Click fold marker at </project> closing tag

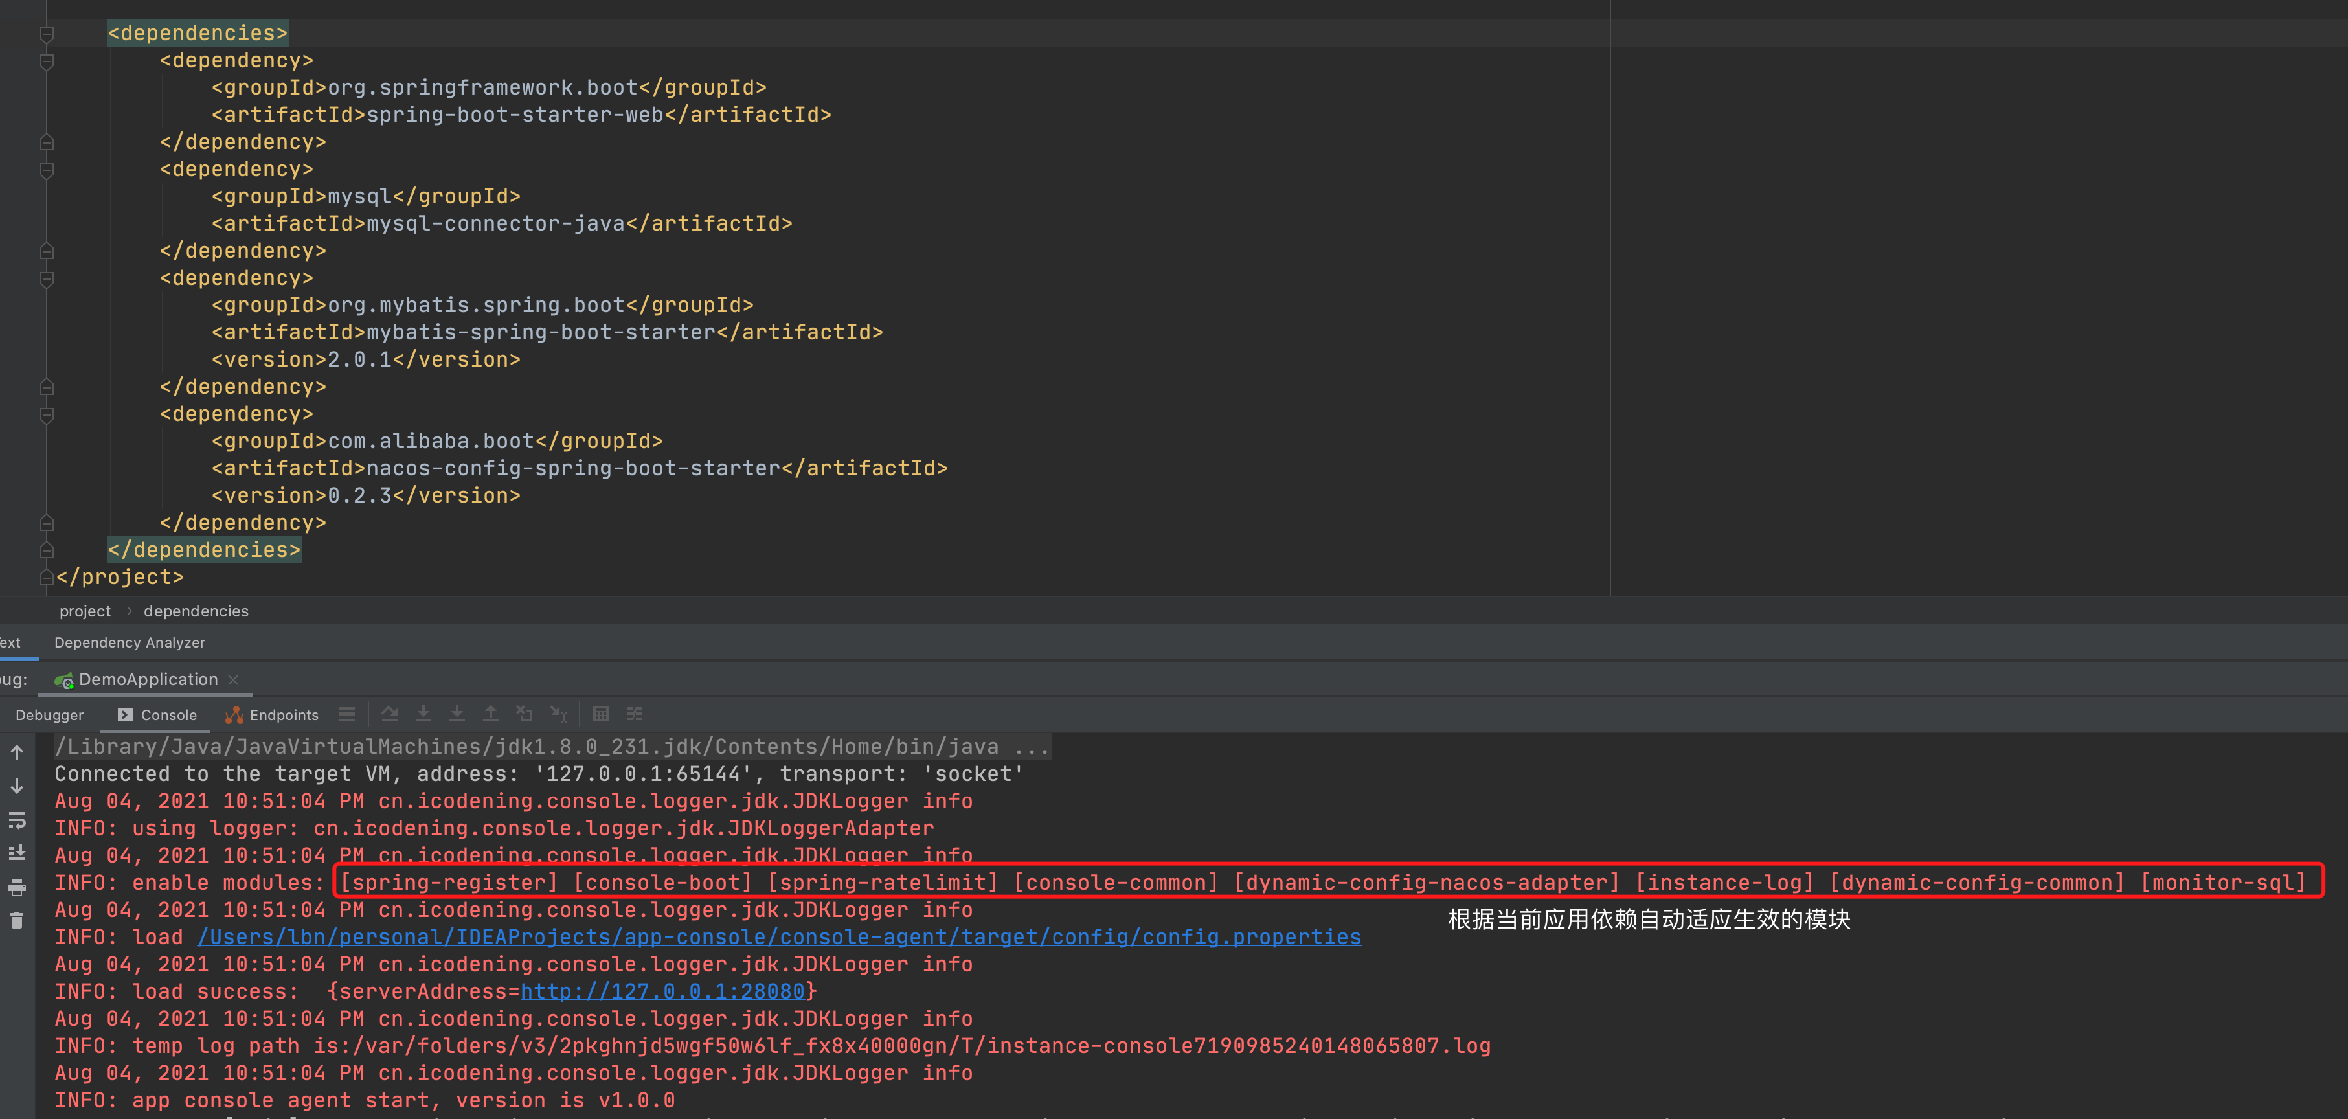point(47,578)
